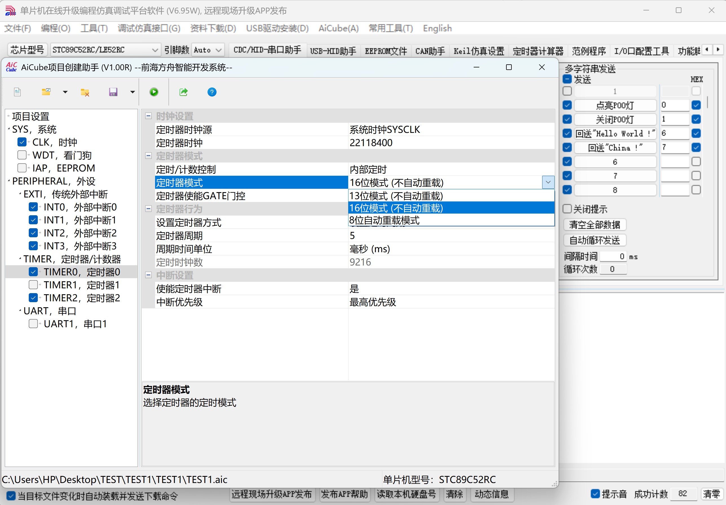Screen dimensions: 726x505
Task: Open the AiCube(A) menu
Action: [338, 28]
